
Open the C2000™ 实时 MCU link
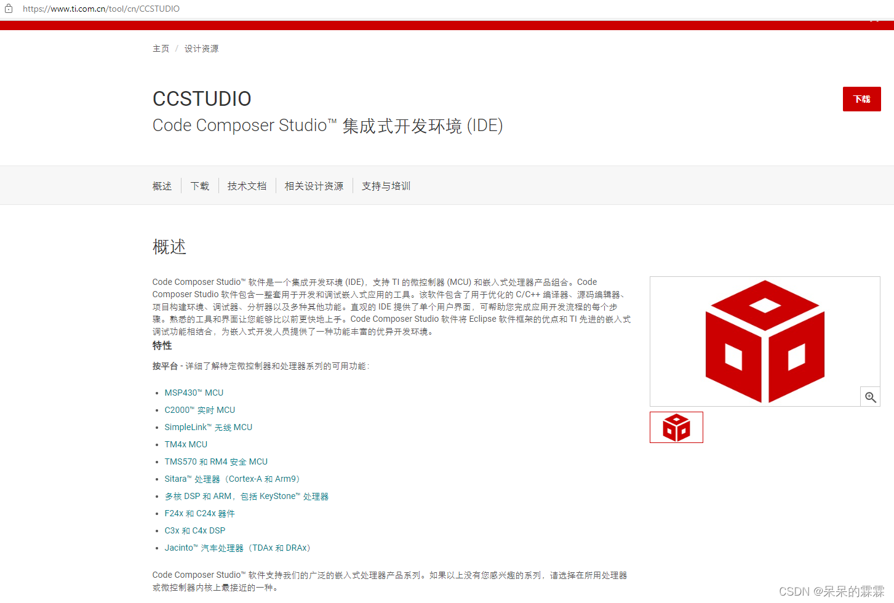pos(199,409)
